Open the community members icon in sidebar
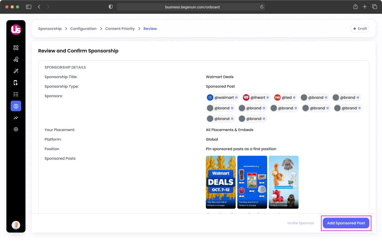This screenshot has width=382, height=245. coord(16,59)
